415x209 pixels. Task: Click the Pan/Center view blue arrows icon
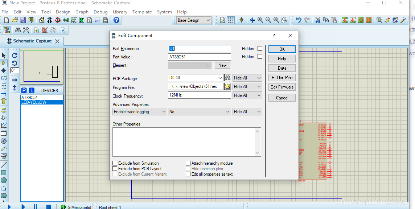tap(252, 20)
